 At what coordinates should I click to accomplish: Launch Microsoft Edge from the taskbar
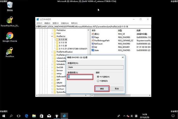(x=26, y=116)
